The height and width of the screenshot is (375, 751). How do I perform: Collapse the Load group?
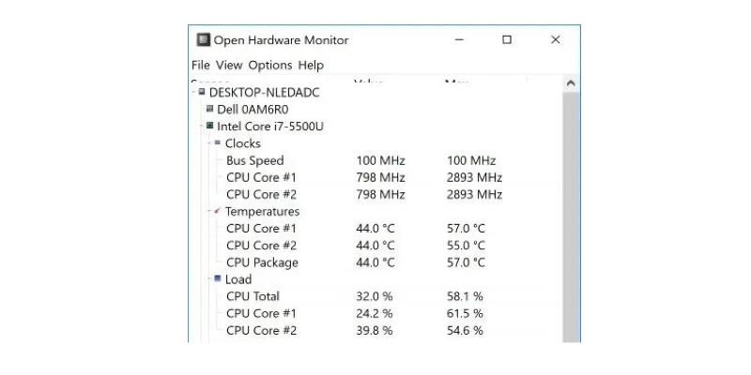pyautogui.click(x=209, y=278)
